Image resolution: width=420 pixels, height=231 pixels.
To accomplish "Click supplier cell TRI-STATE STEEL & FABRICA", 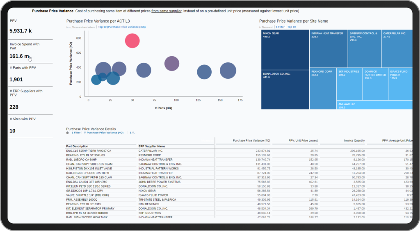I will [157, 200].
